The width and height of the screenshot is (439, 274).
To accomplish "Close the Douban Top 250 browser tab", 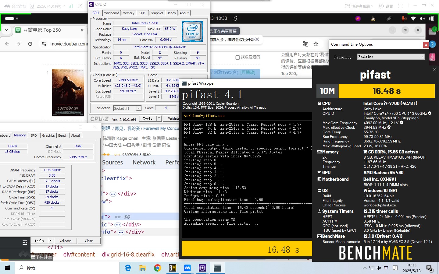I will pos(82,30).
